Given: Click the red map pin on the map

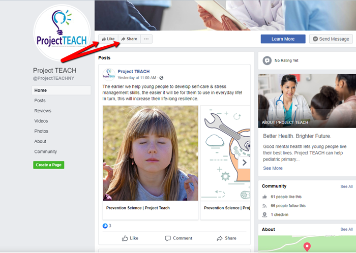Looking at the screenshot, I should 307,247.
